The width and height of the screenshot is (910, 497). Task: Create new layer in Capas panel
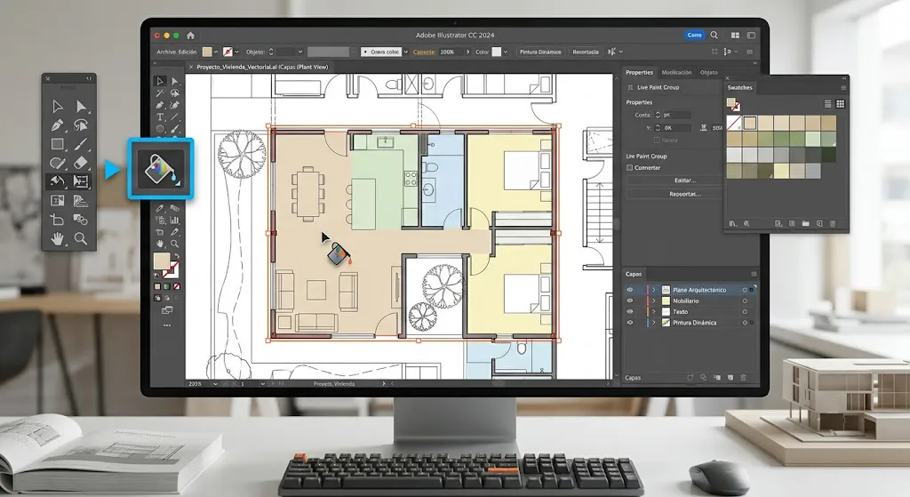[x=730, y=377]
